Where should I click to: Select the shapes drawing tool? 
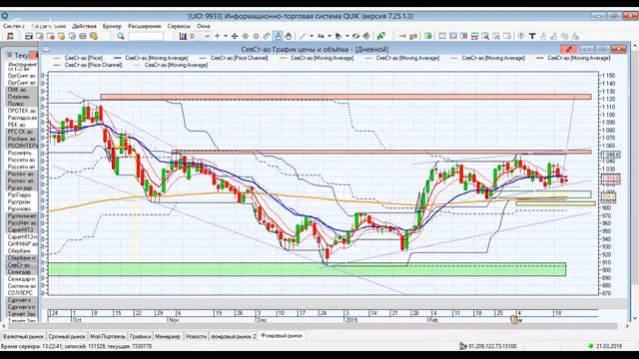point(338,36)
